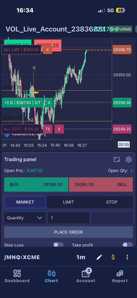137x298 pixels.
Task: Change the 1m timeframe selector
Action: (x=81, y=257)
